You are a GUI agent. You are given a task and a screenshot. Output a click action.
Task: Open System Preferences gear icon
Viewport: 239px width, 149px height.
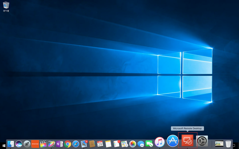[x=202, y=141]
